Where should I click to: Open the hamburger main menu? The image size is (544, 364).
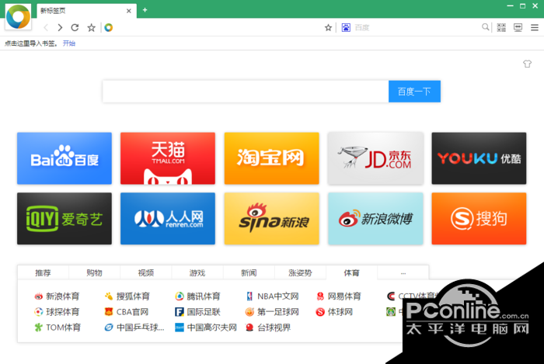tap(535, 28)
